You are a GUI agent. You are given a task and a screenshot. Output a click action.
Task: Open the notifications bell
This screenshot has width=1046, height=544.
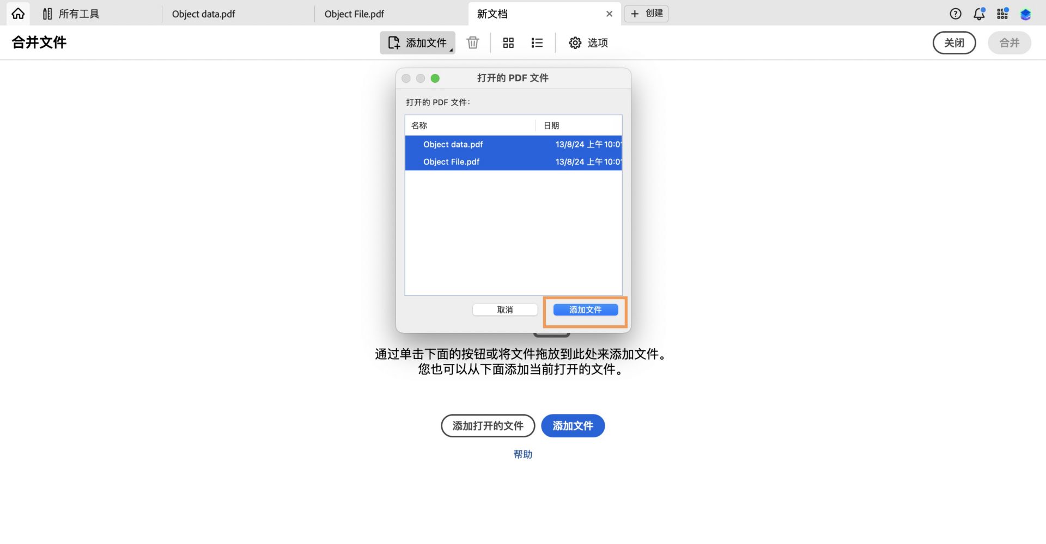978,14
